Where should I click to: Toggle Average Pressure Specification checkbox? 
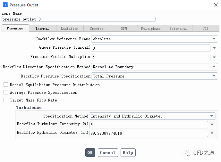[x=6, y=93]
